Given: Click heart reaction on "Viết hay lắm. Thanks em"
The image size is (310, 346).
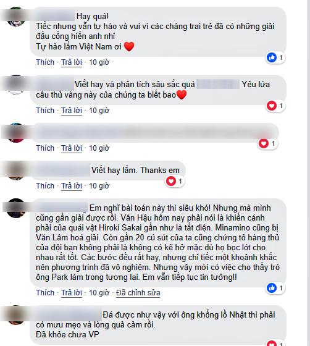Looking at the screenshot, I should [x=171, y=181].
